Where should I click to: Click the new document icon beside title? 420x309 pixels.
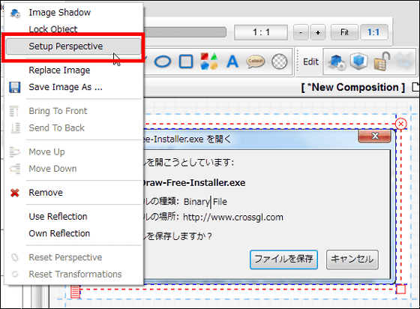click(416, 87)
